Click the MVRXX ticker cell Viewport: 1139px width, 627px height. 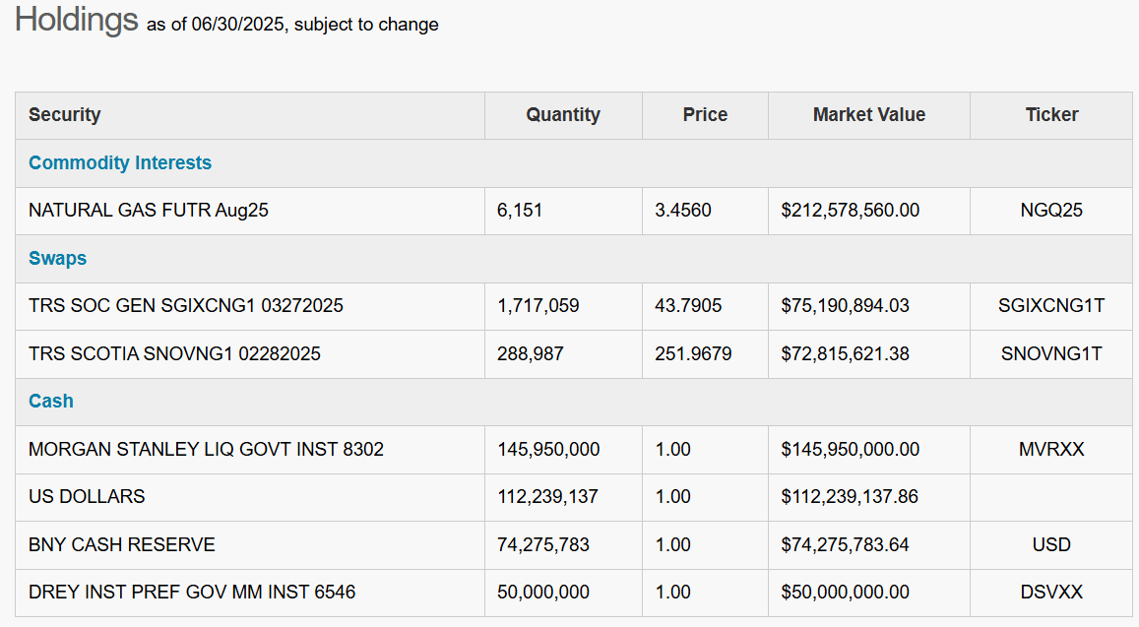(1051, 450)
